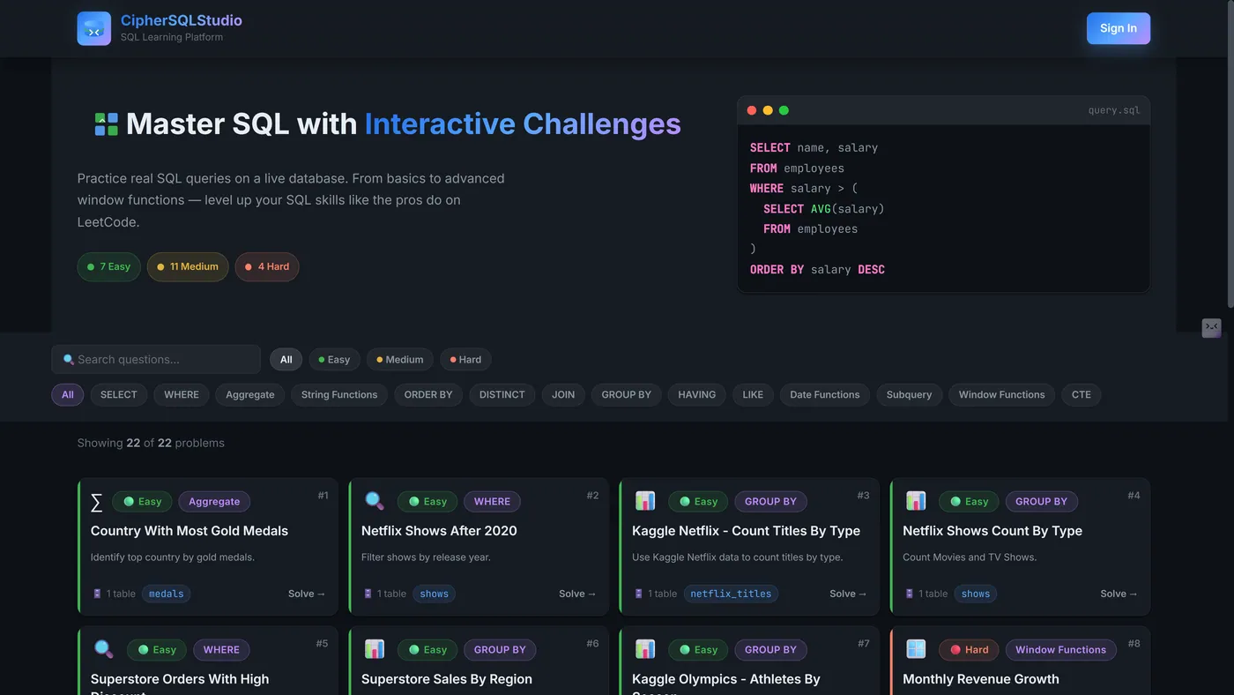Filter problems by Medium difficulty
This screenshot has width=1234, height=695.
400,359
